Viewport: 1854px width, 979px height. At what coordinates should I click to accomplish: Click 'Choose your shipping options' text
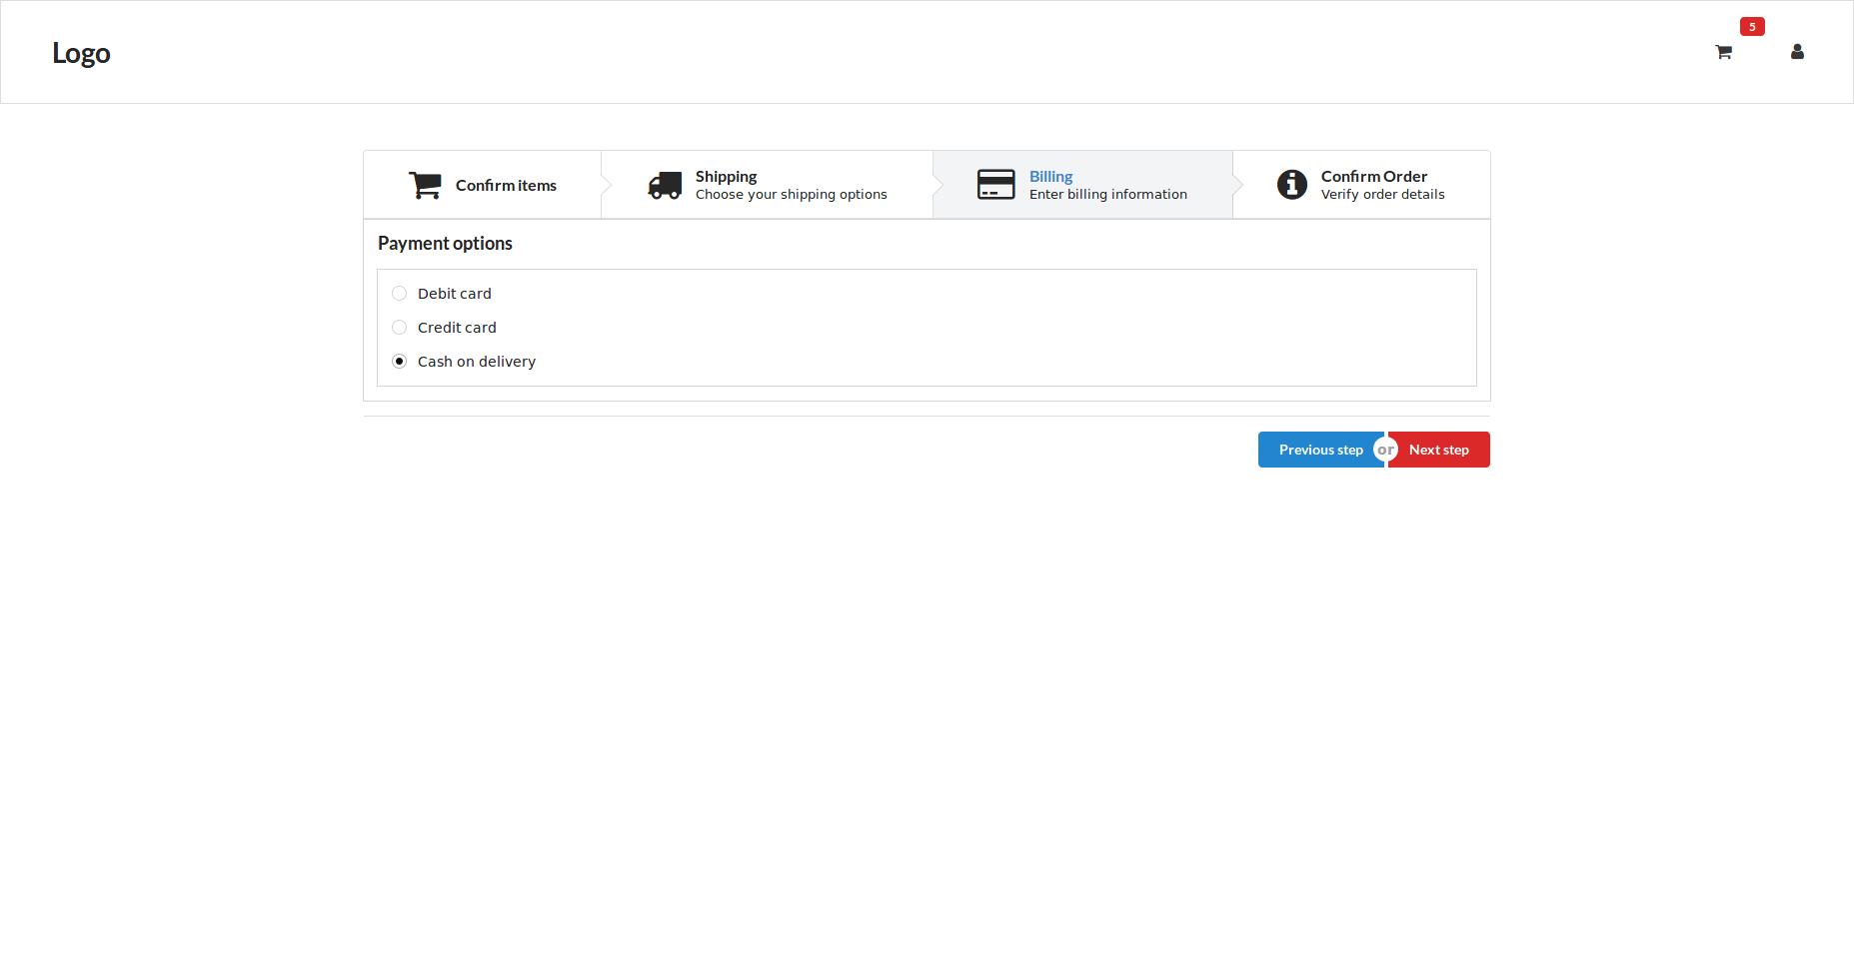coord(792,195)
